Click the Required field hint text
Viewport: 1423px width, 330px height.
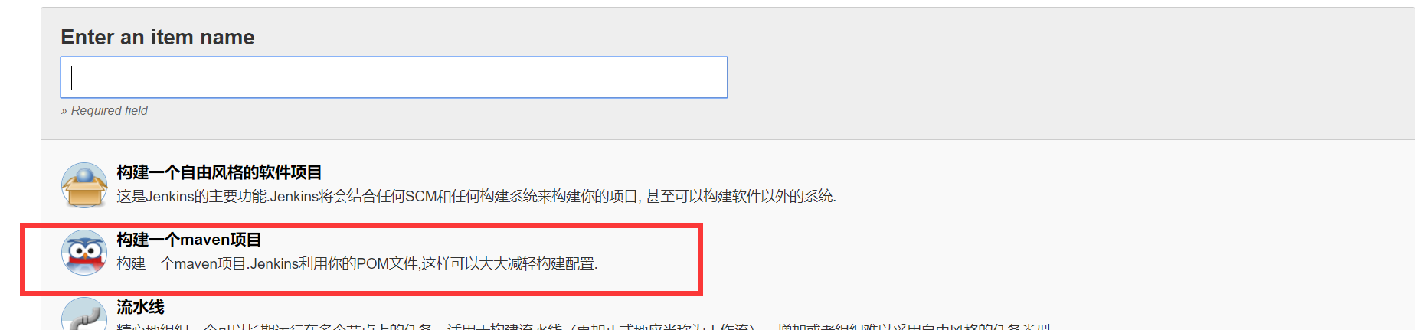point(104,110)
